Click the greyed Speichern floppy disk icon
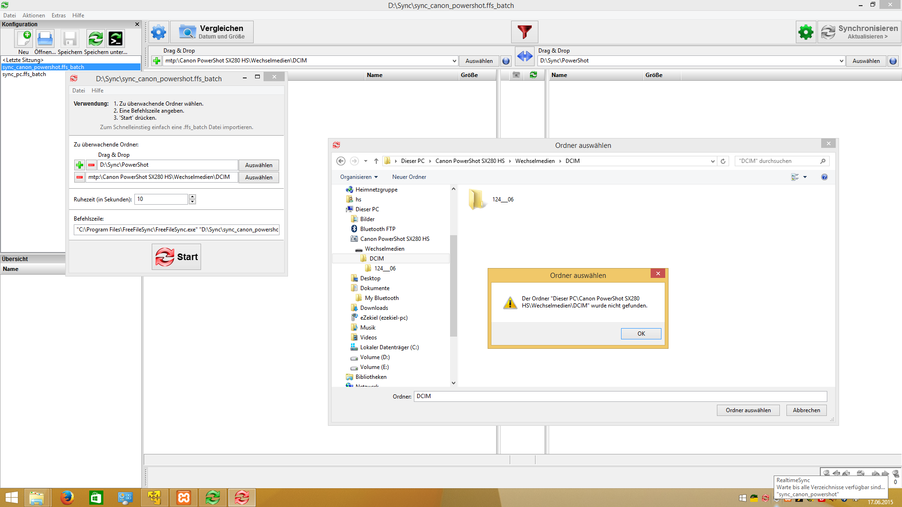Viewport: 902px width, 507px height. pyautogui.click(x=70, y=38)
